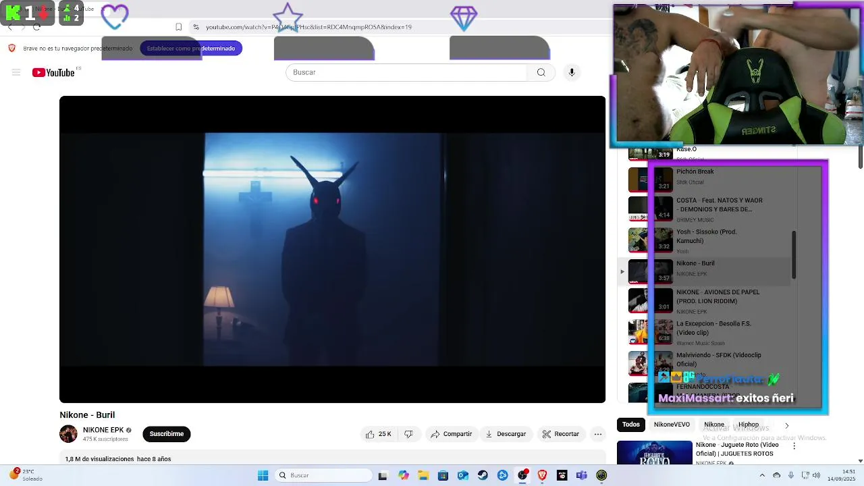This screenshot has width=864, height=486.
Task: Click the browser address bar URL
Action: [308, 27]
